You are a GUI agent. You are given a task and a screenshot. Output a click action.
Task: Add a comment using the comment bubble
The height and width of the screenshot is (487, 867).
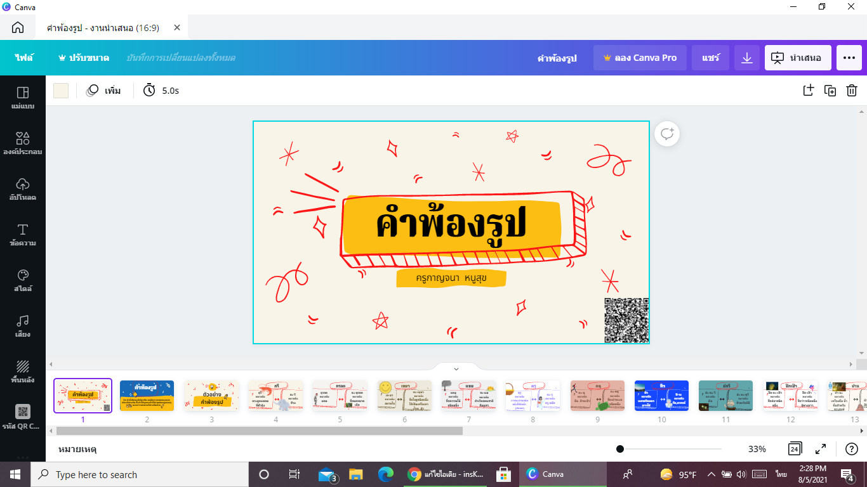coord(666,134)
